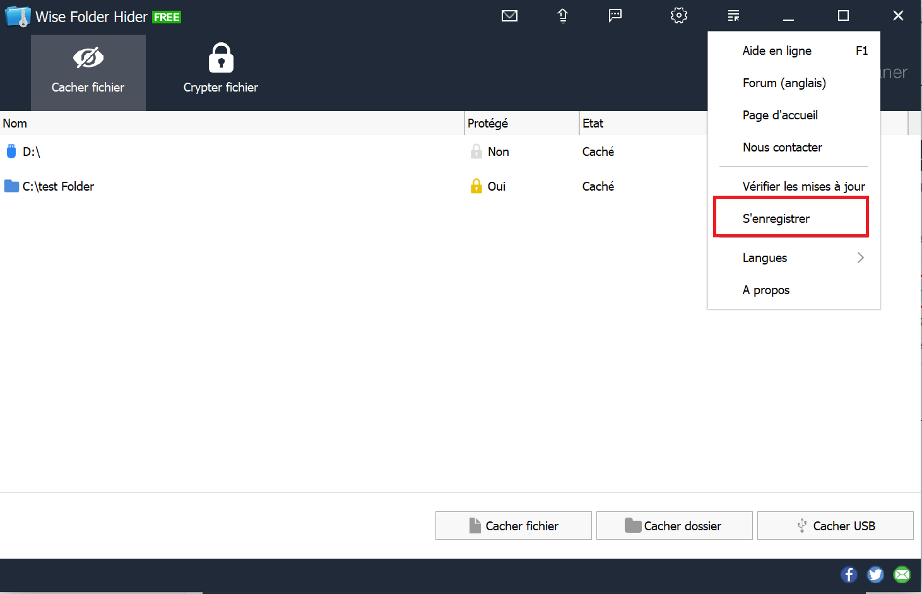Click S'enregistrer menu item
This screenshot has width=922, height=594.
click(x=794, y=218)
